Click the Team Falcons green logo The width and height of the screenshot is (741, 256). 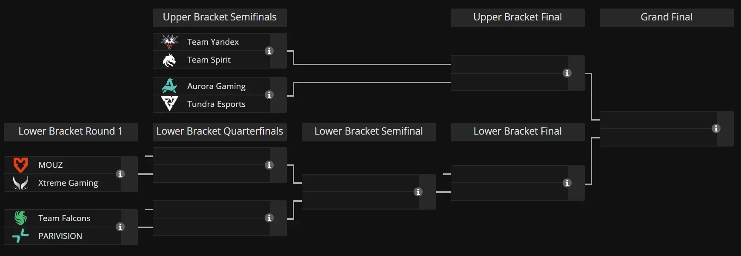(x=20, y=218)
